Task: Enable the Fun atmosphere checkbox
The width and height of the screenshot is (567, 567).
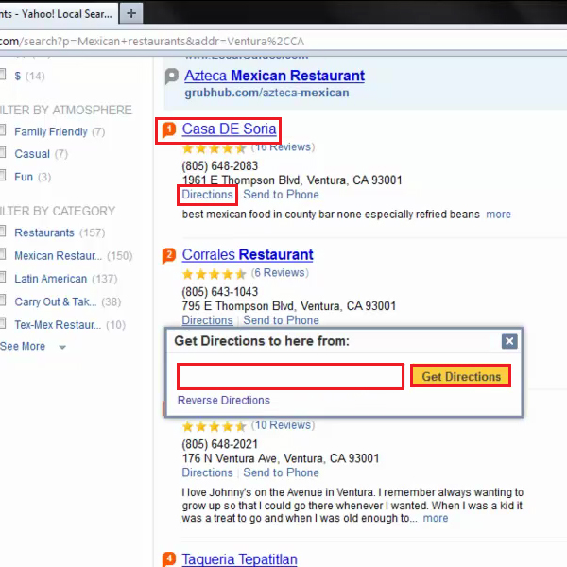Action: point(3,176)
